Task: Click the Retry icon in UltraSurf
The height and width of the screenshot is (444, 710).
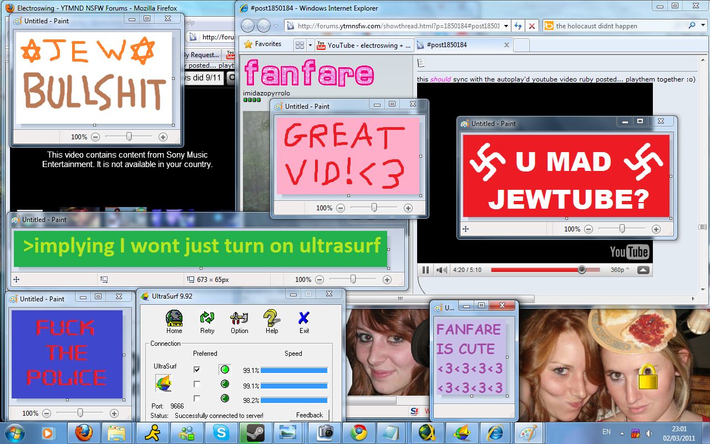Action: pos(207,318)
